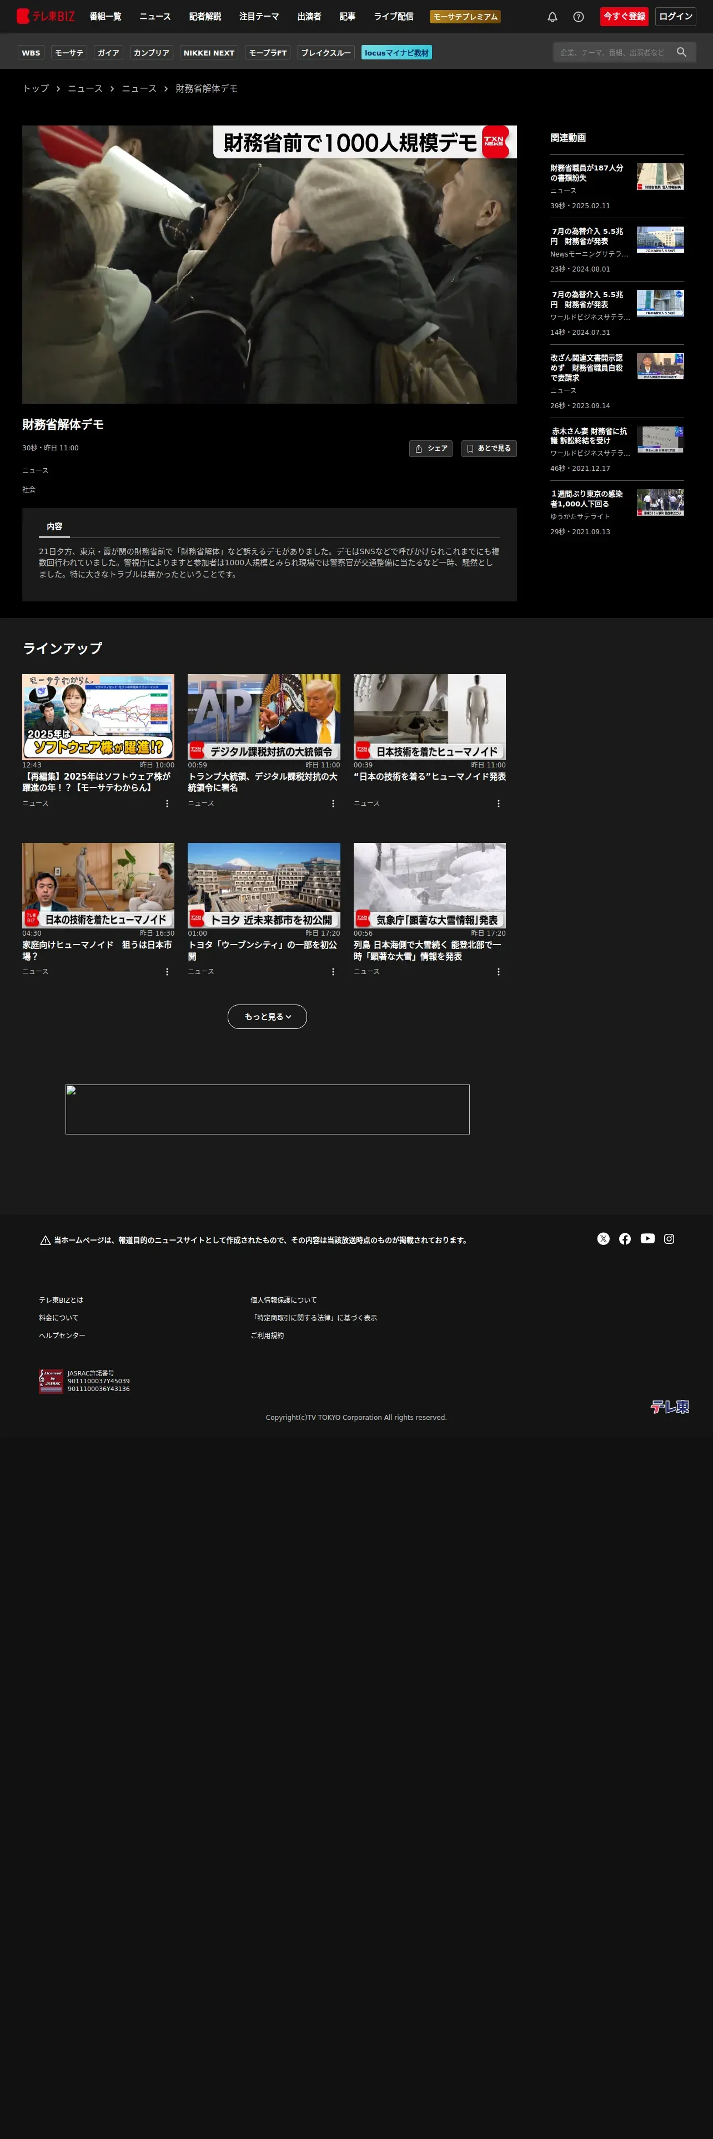713x2139 pixels.
Task: Select the WBS program tag
Action: pos(31,52)
